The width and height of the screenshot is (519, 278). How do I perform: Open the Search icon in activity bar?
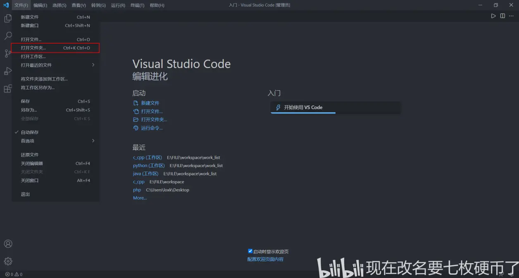[x=8, y=36]
